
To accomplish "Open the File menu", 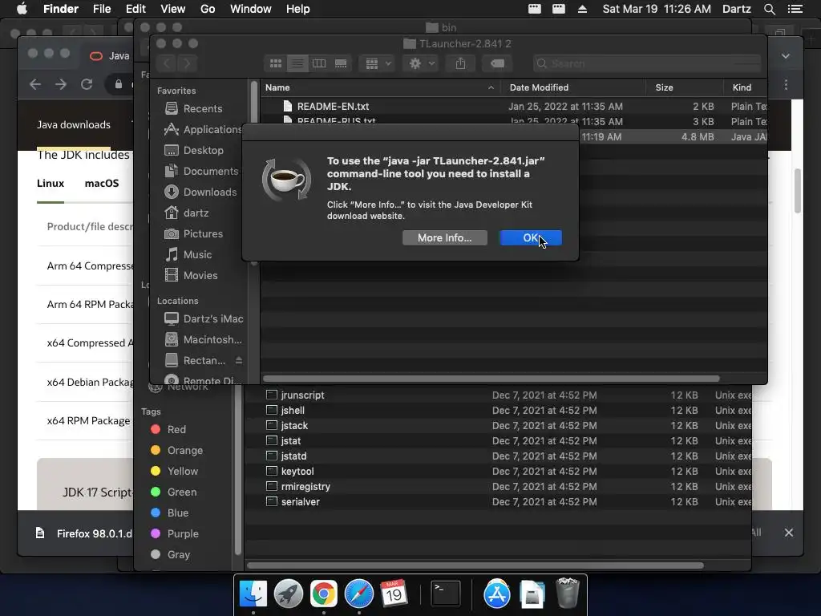I will 102,9.
